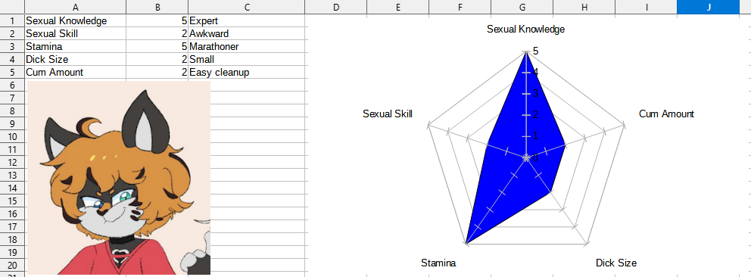Select column C header
The width and height of the screenshot is (751, 277).
pos(247,7)
